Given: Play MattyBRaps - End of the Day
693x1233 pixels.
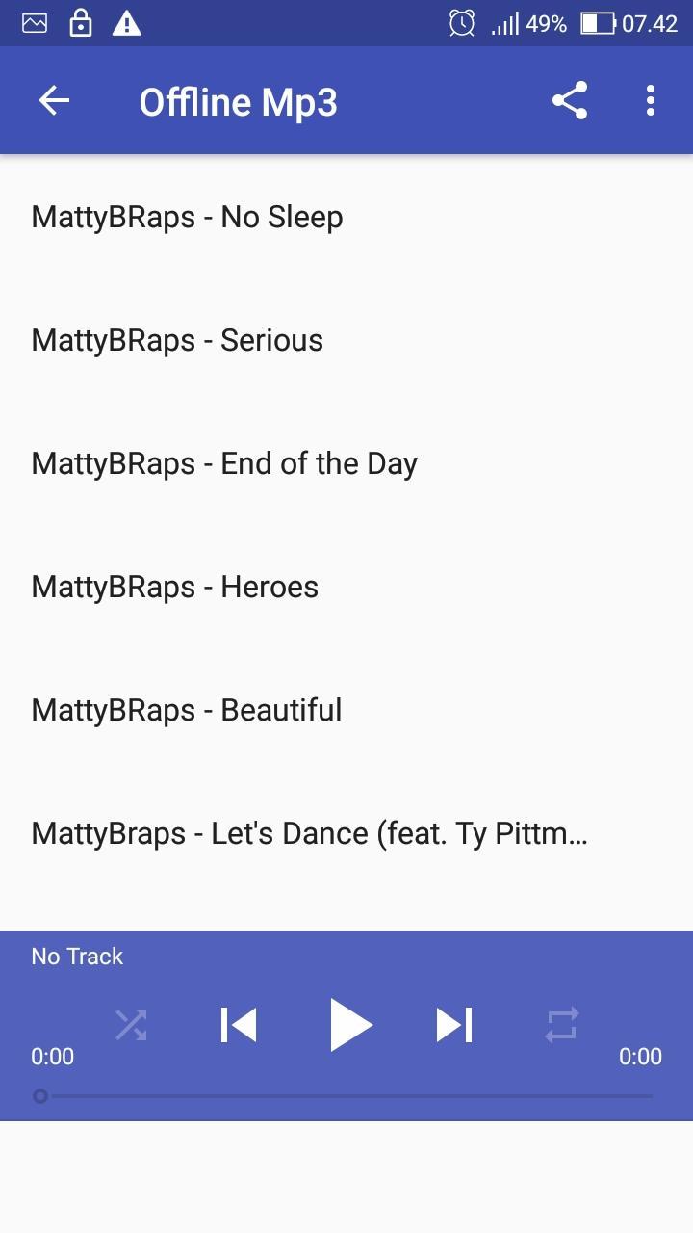Looking at the screenshot, I should point(346,464).
